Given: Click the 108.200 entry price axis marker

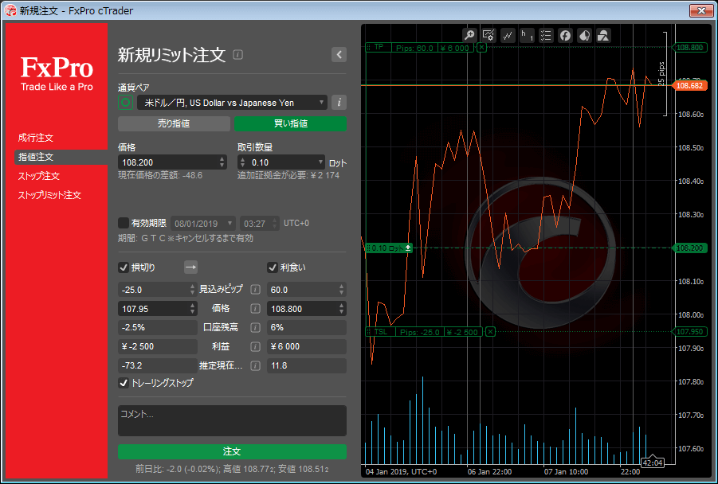Looking at the screenshot, I should [689, 248].
